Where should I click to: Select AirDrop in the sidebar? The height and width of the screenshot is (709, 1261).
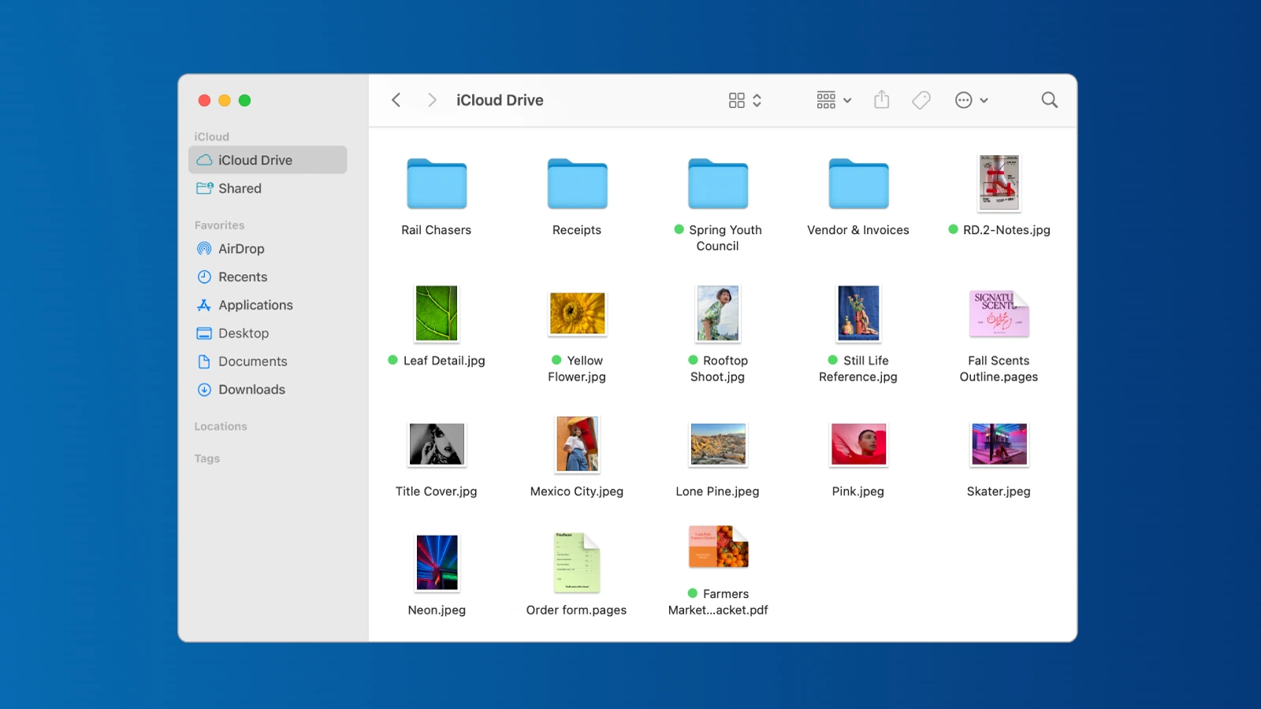point(241,248)
